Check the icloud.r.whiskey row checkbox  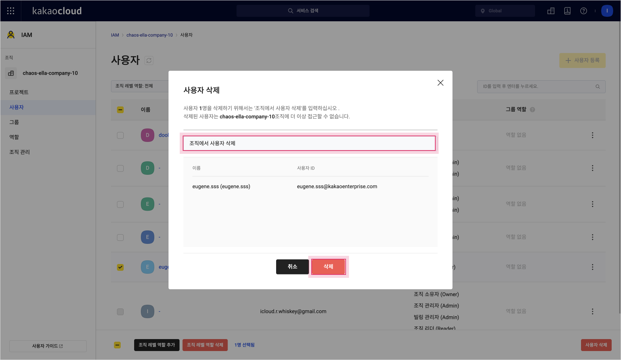[120, 312]
